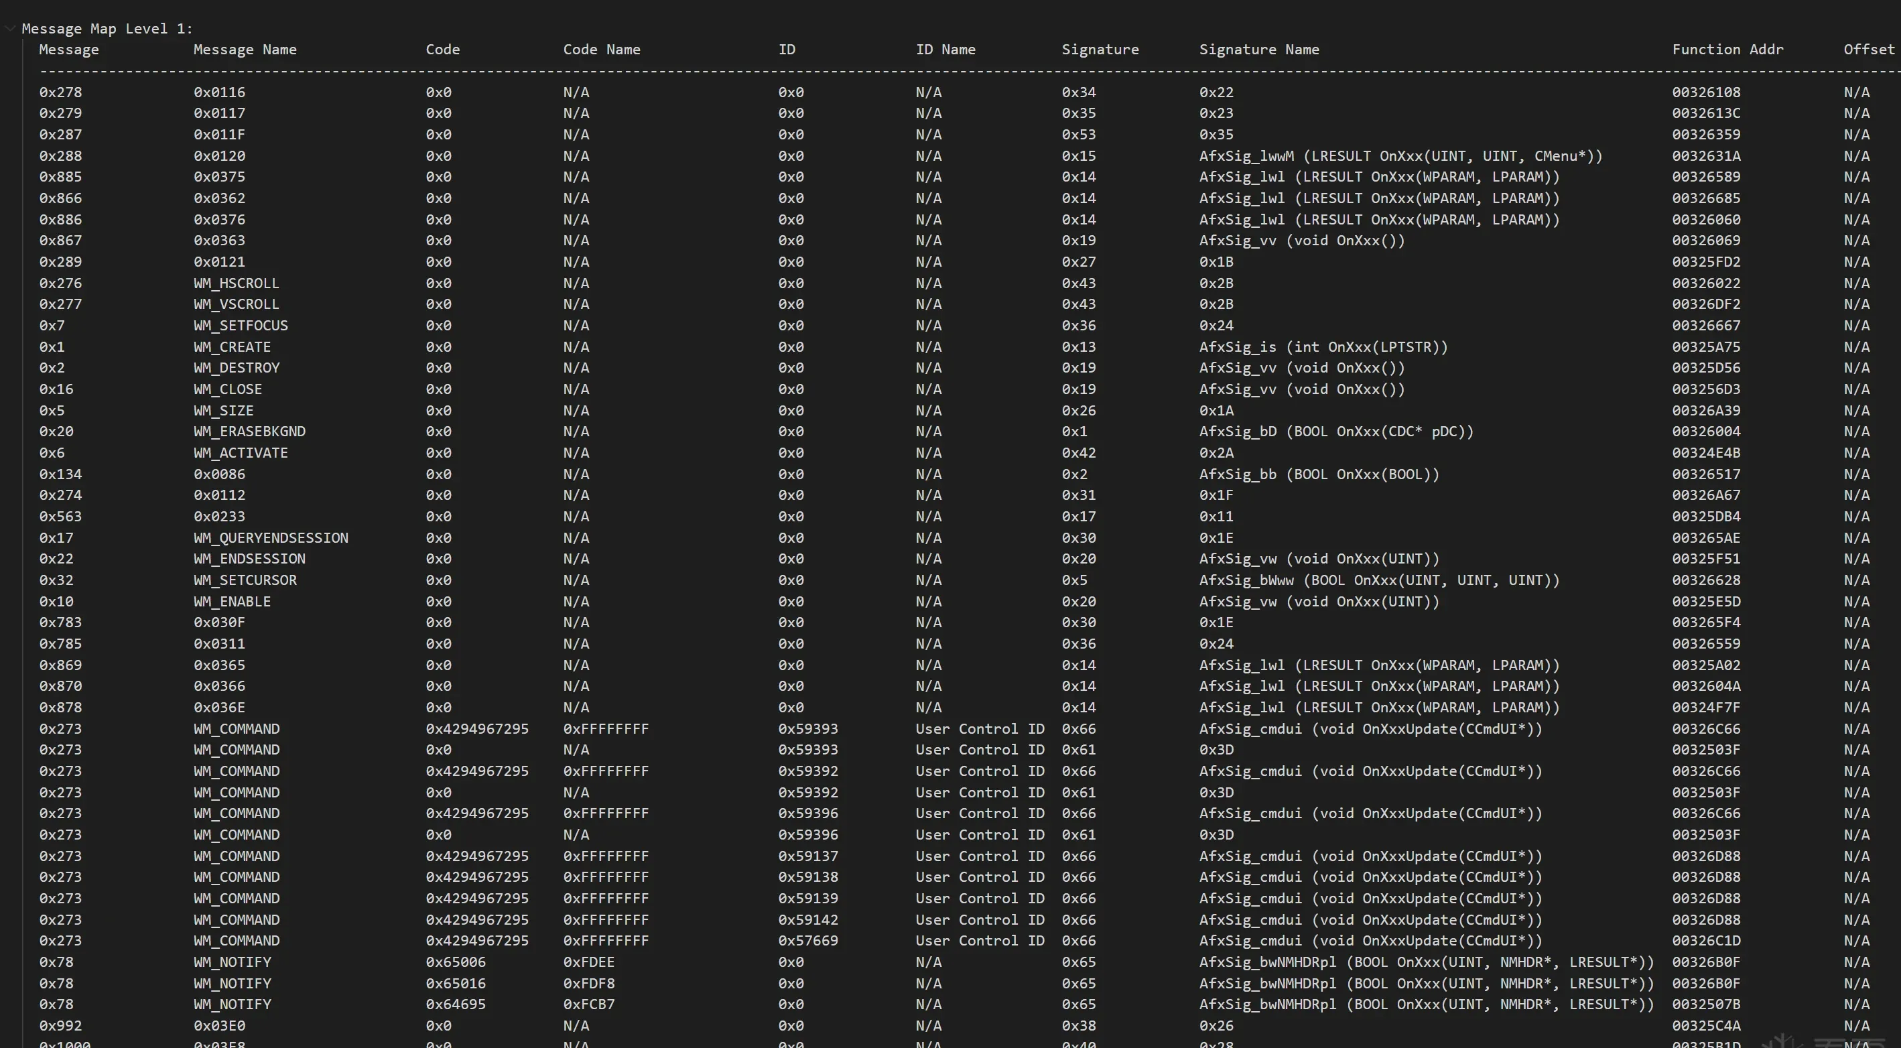Click the code name 0xFCB7
1901x1048 pixels.
[589, 1004]
